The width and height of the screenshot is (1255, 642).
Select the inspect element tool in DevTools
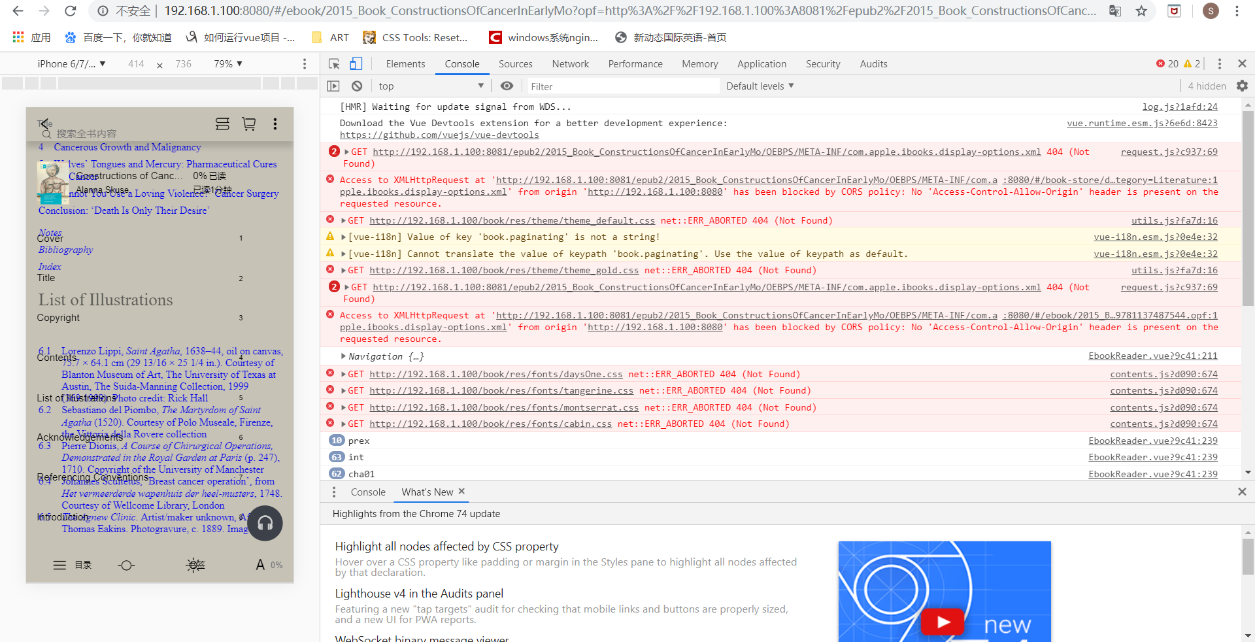tap(334, 64)
